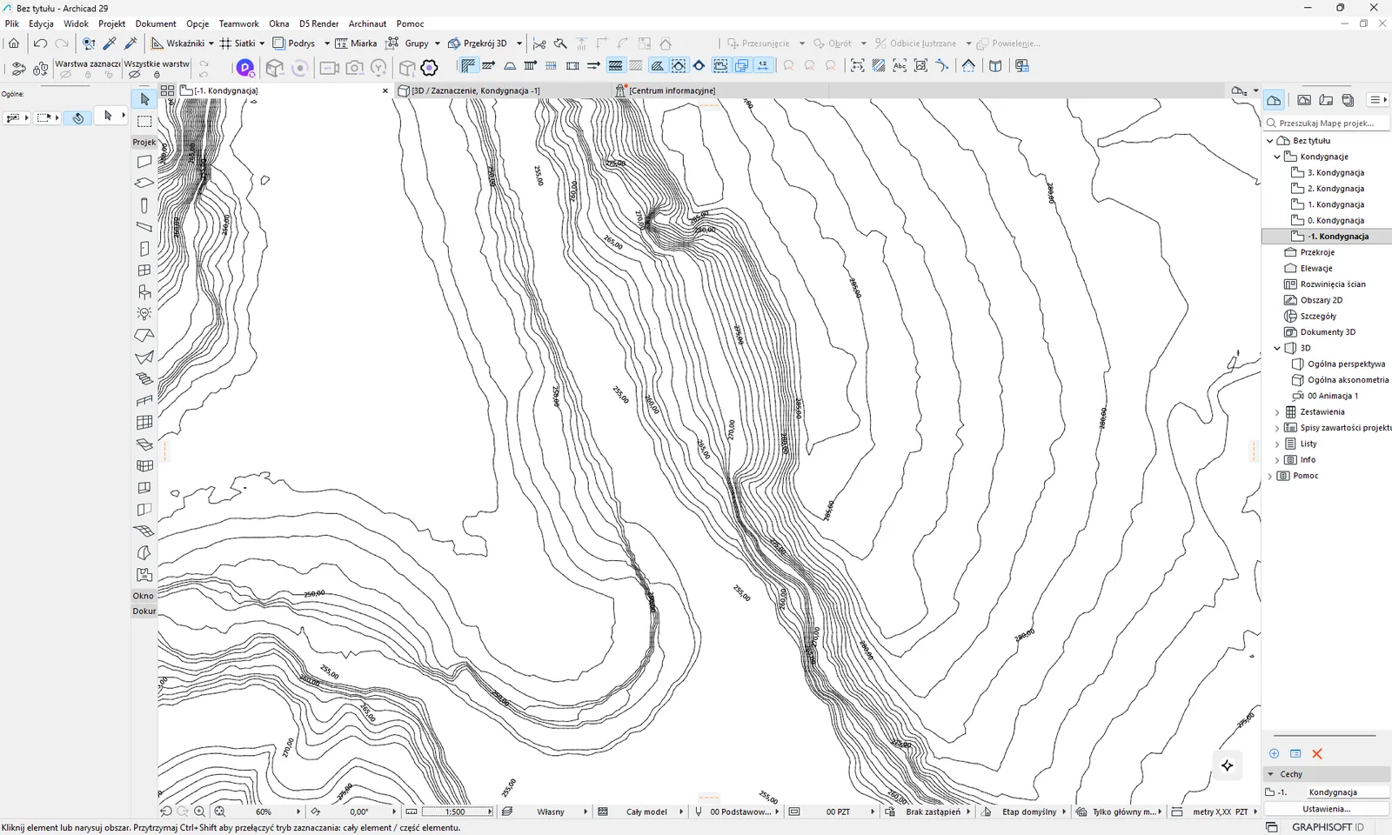
Task: Open the Teamwork menu
Action: click(x=238, y=23)
